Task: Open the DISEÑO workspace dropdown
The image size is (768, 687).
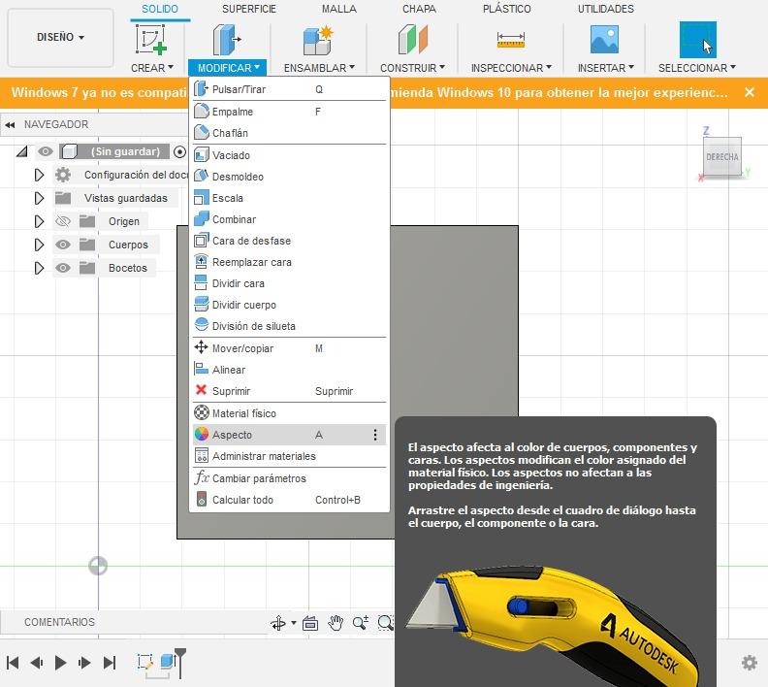Action: (61, 37)
